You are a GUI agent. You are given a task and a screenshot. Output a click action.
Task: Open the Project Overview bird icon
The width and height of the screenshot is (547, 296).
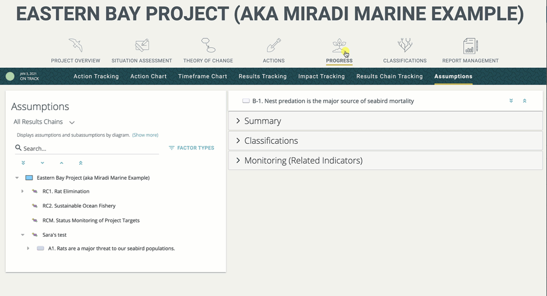[x=75, y=46]
